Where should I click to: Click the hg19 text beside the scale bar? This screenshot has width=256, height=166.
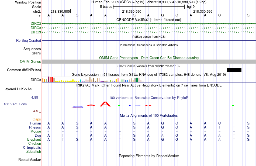pos(191,7)
